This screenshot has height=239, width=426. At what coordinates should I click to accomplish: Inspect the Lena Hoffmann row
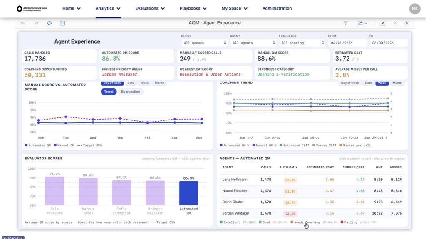click(312, 180)
